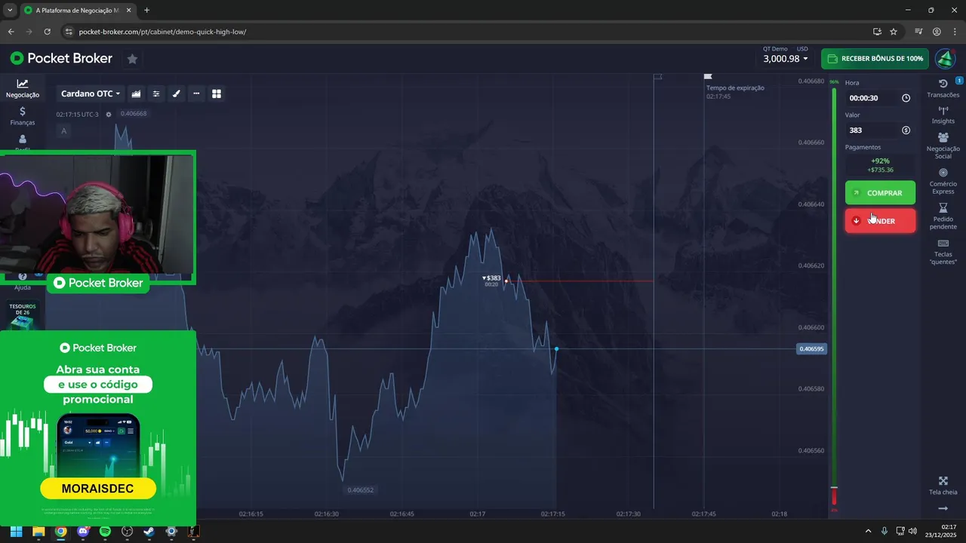
Task: Bookmark this page with the star
Action: (894, 32)
